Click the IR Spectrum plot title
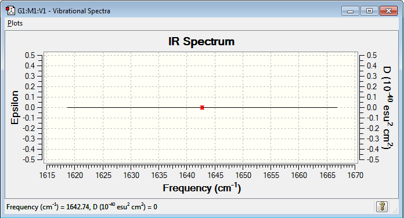 (201, 41)
